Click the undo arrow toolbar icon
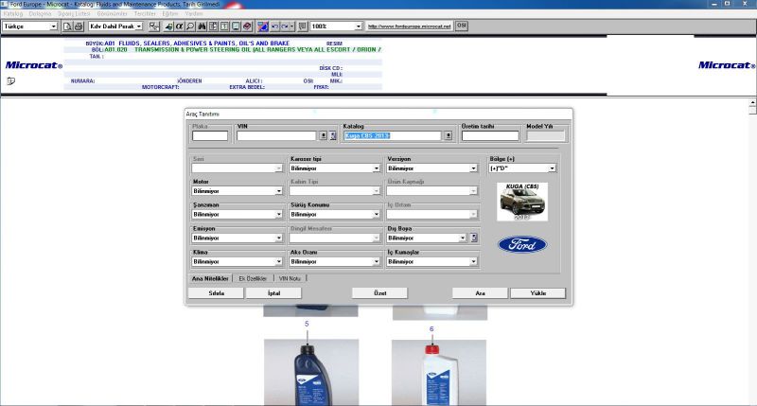This screenshot has height=406, width=757. point(274,26)
